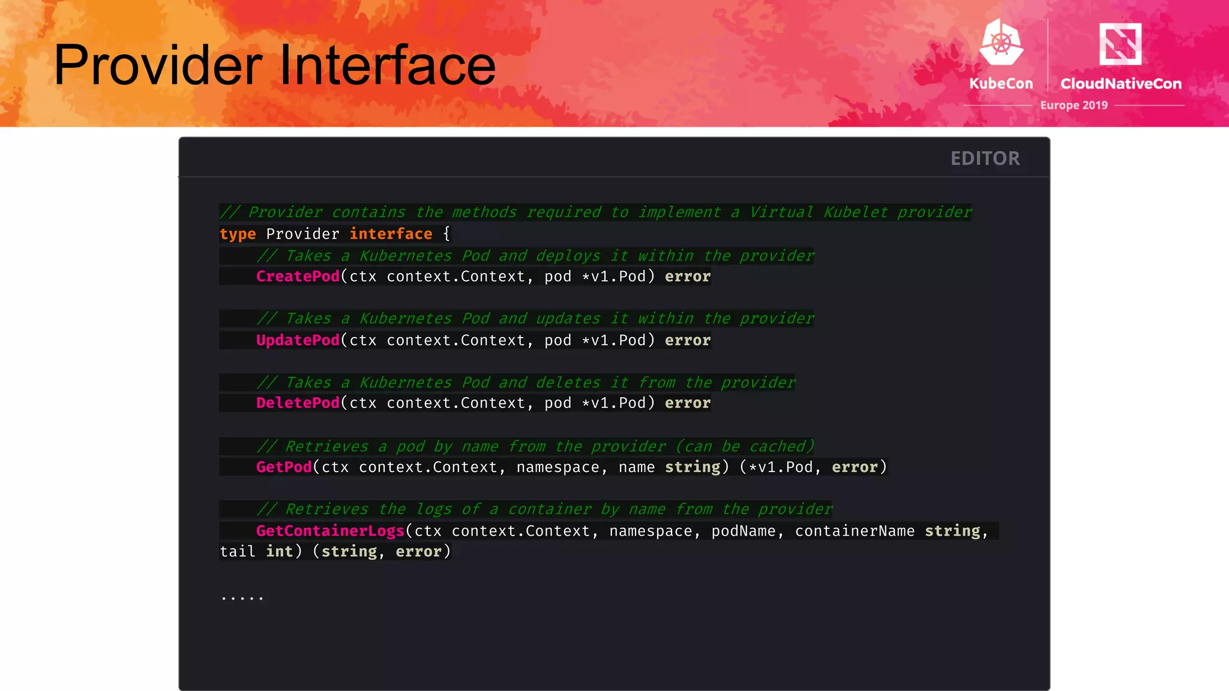Click the EDITOR label in code panel
The image size is (1229, 691).
tap(985, 158)
